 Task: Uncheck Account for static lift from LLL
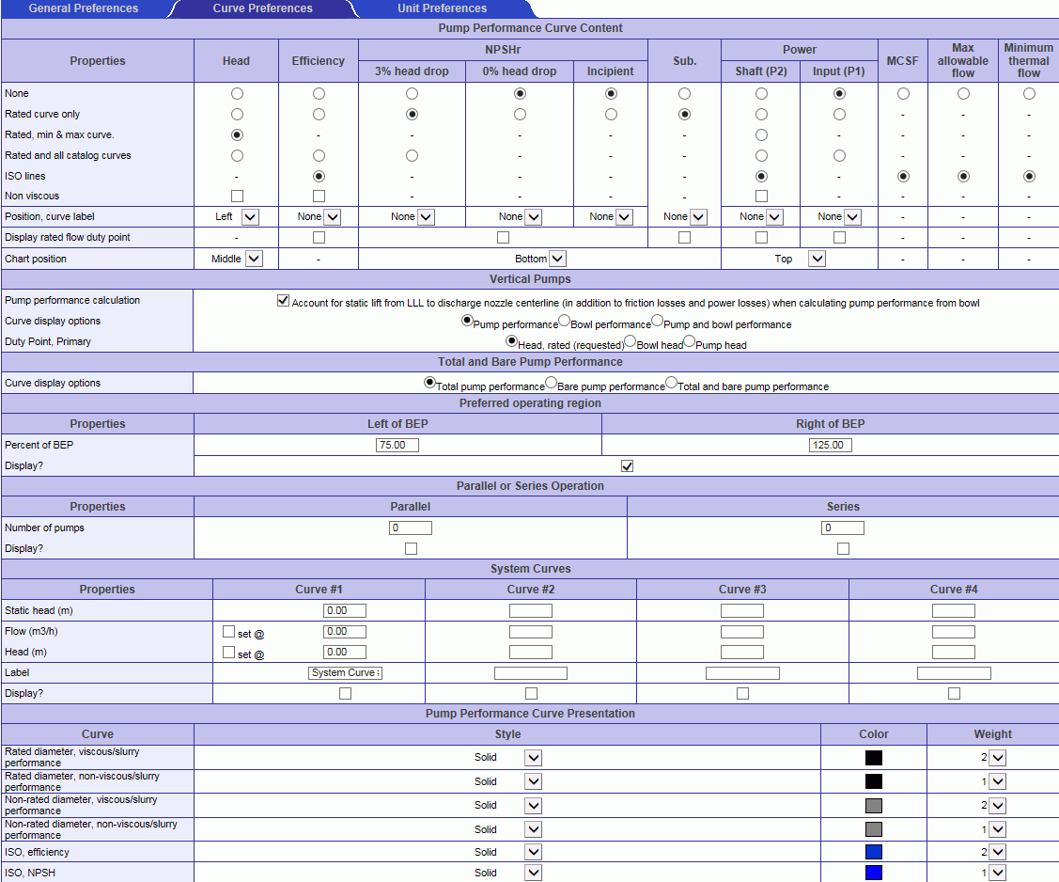[283, 301]
